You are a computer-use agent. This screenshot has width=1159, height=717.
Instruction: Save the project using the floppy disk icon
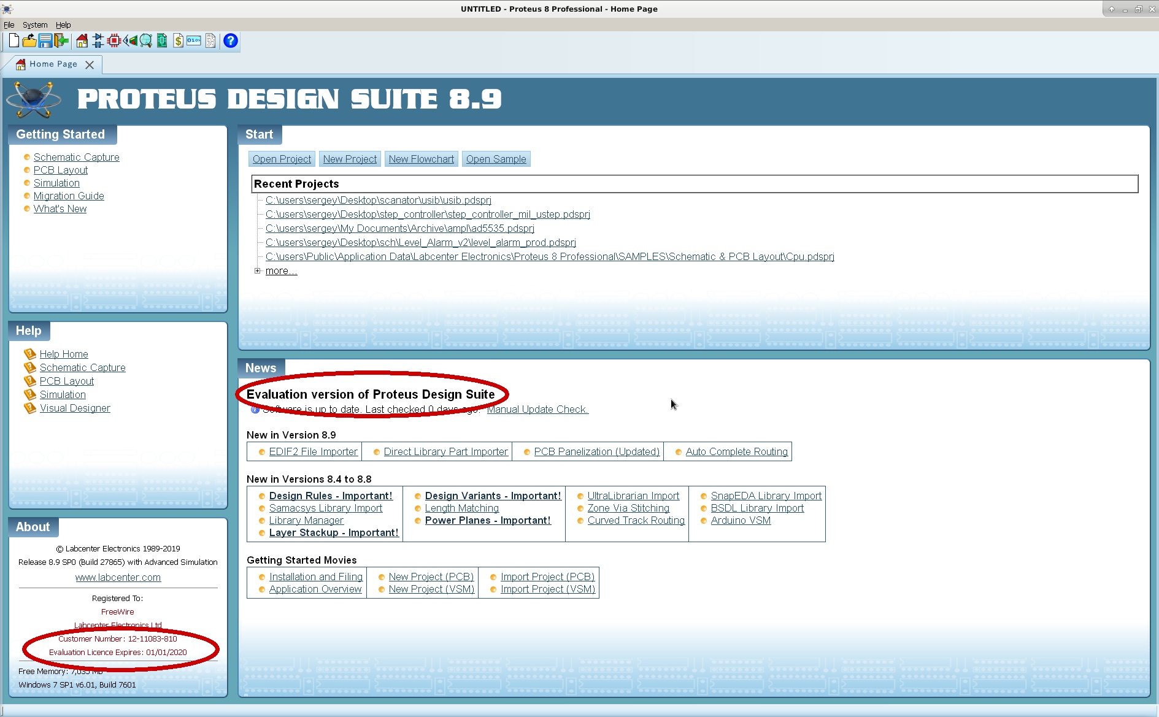pyautogui.click(x=45, y=40)
